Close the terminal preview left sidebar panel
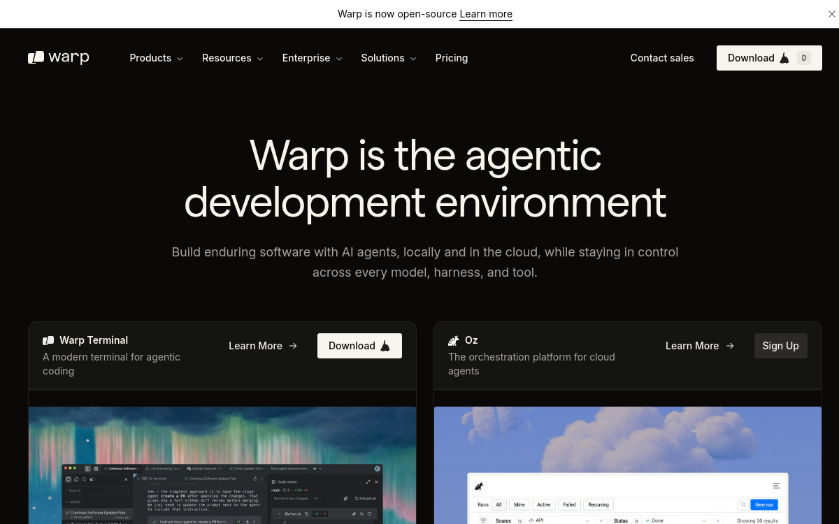This screenshot has height=524, width=839. tap(126, 479)
